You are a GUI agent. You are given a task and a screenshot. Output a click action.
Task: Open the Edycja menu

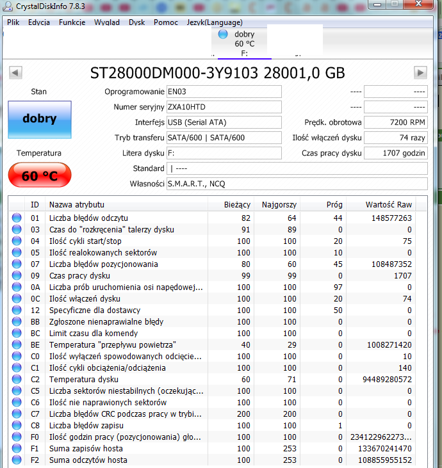click(x=39, y=22)
